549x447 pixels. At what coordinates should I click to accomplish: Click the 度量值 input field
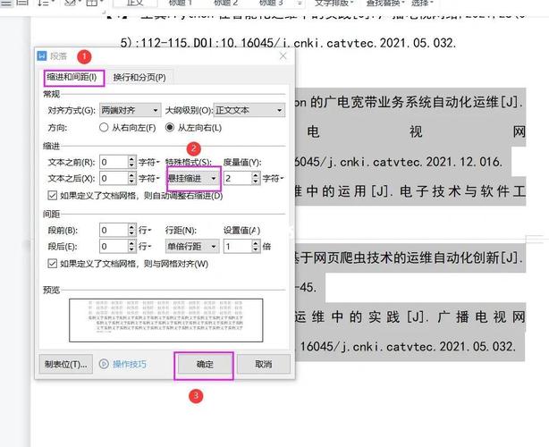pyautogui.click(x=238, y=178)
